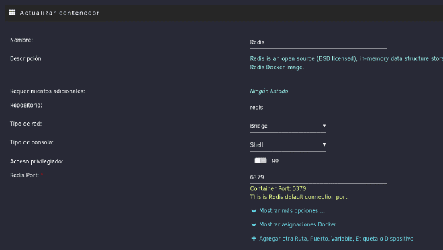Click the 'Descripción:' label
The image size is (443, 250).
[x=27, y=59]
